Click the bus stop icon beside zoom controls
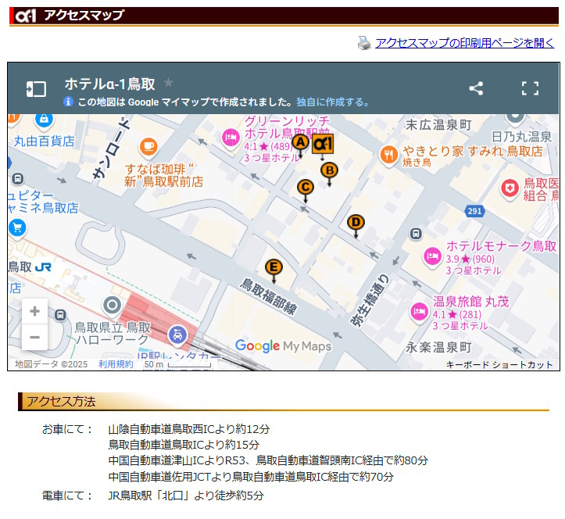The image size is (565, 519). [60, 315]
